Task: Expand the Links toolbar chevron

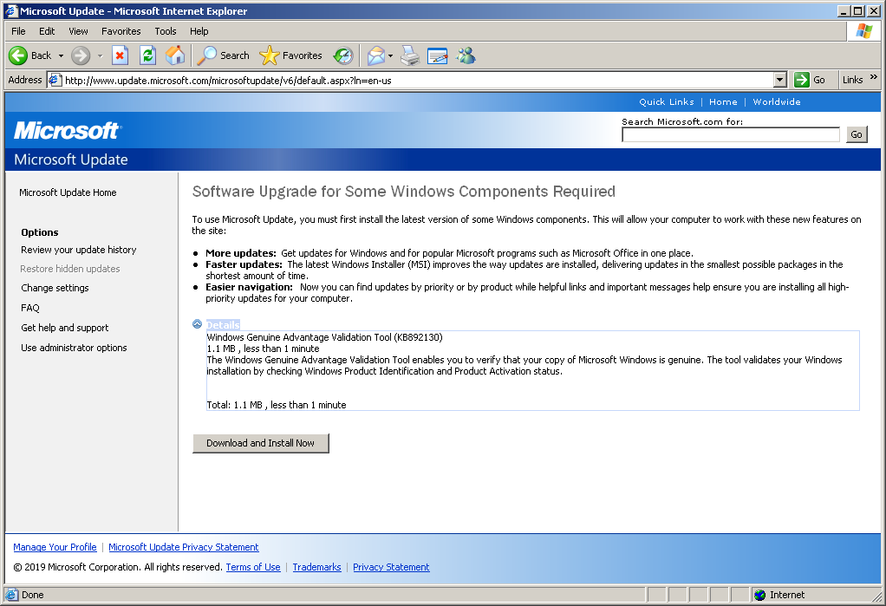Action: coord(874,77)
